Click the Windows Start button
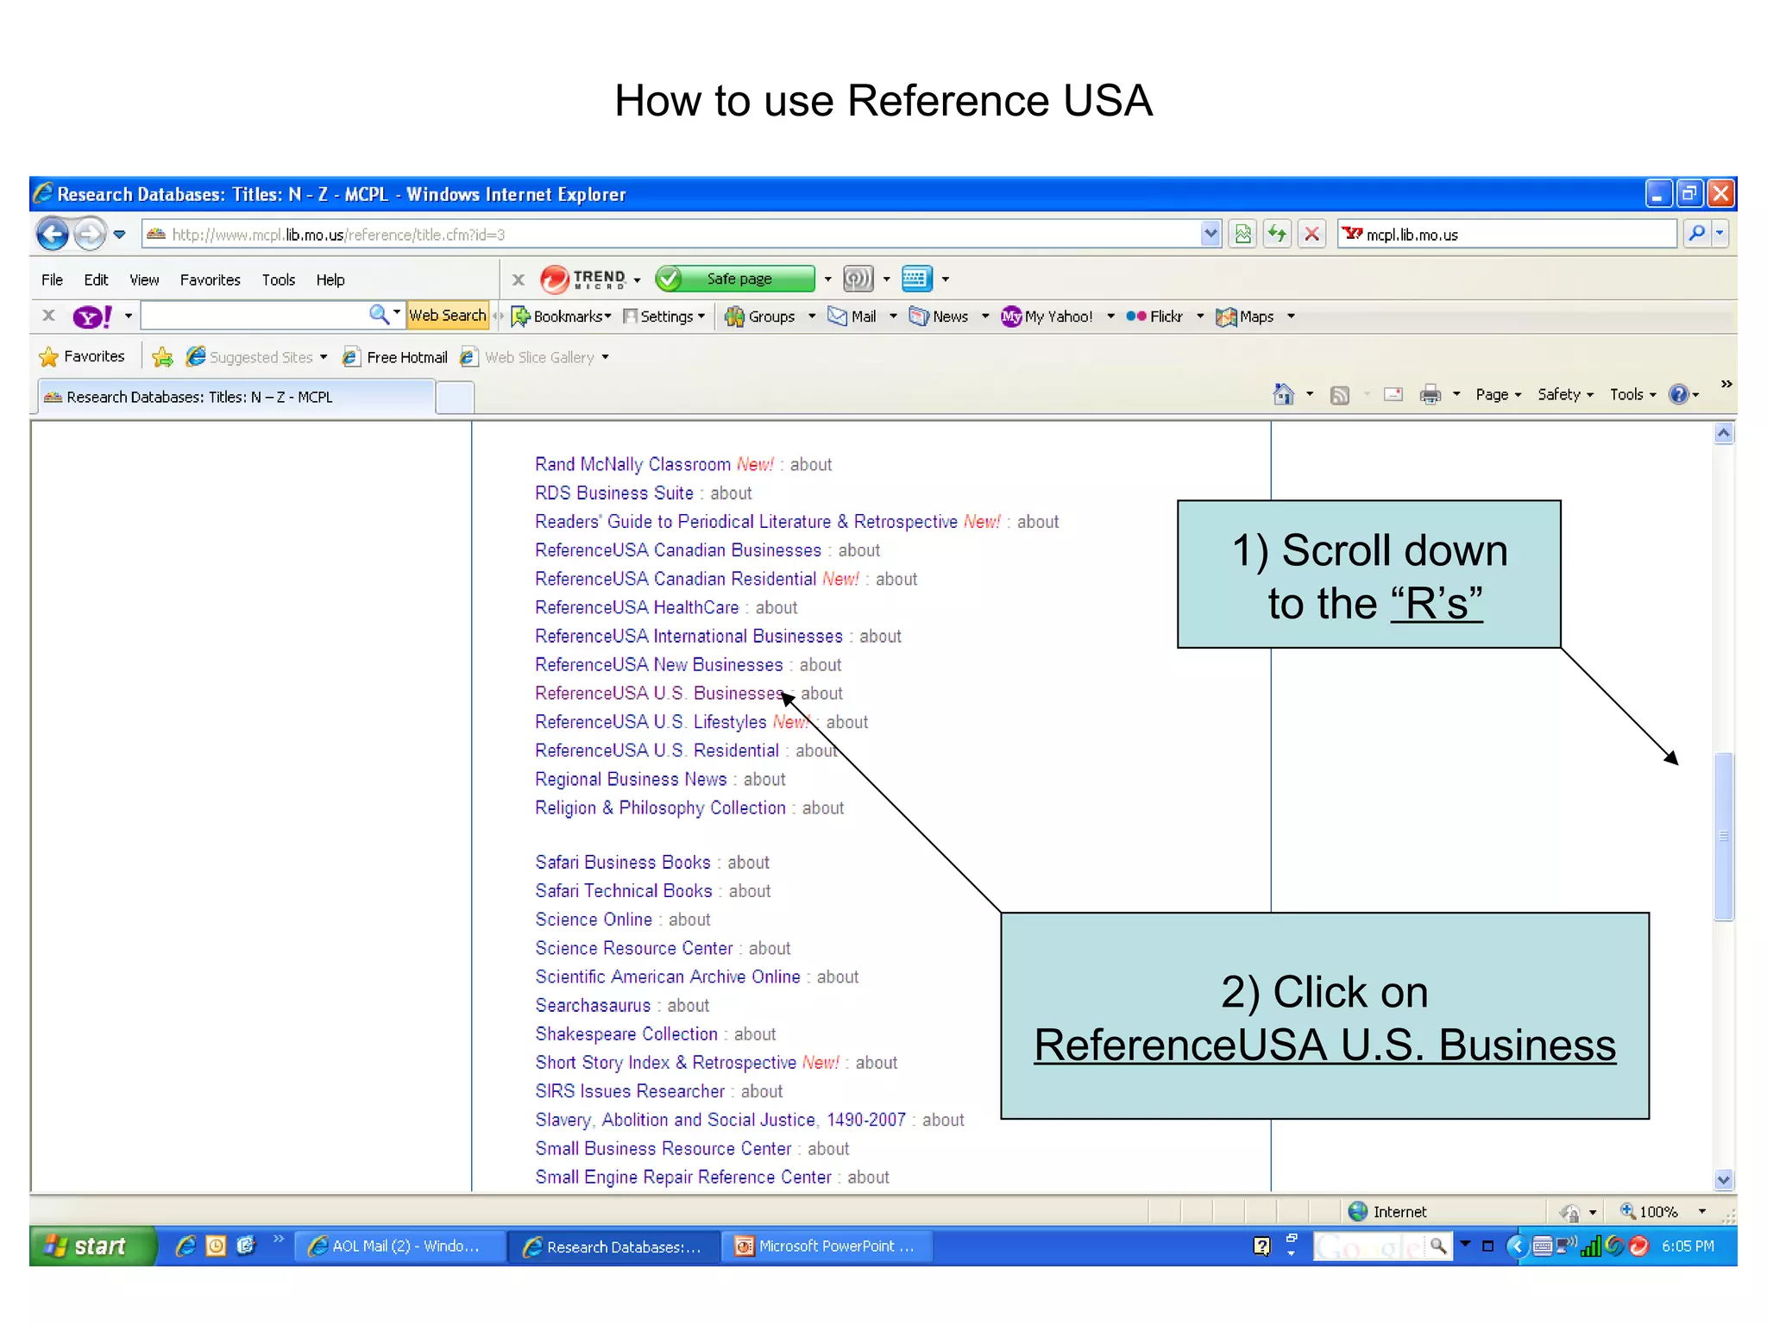This screenshot has height=1325, width=1767. pos(93,1246)
